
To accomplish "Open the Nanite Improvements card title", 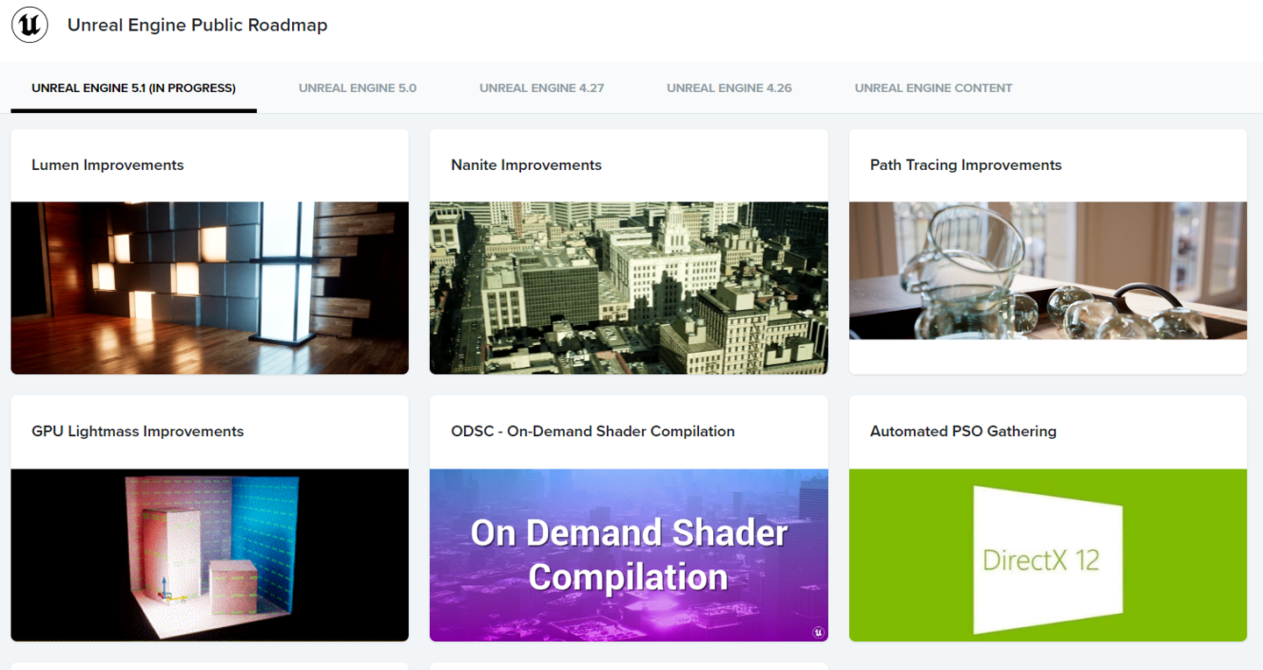I will coord(526,165).
